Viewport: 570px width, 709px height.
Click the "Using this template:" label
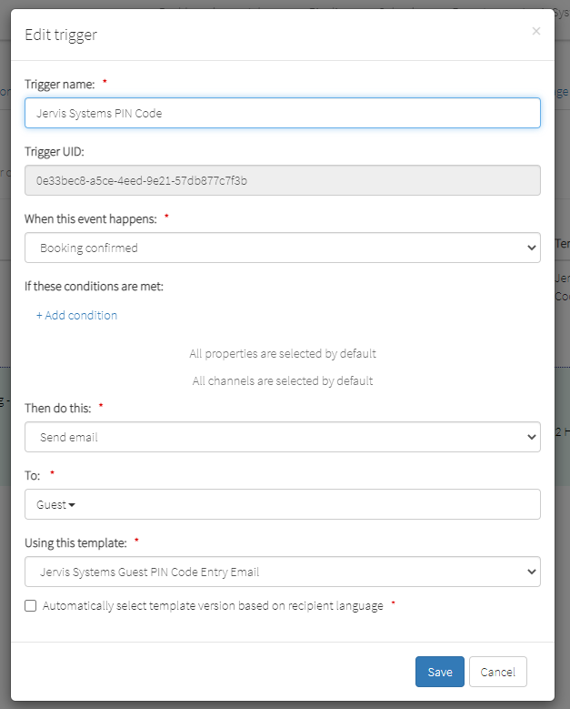75,542
